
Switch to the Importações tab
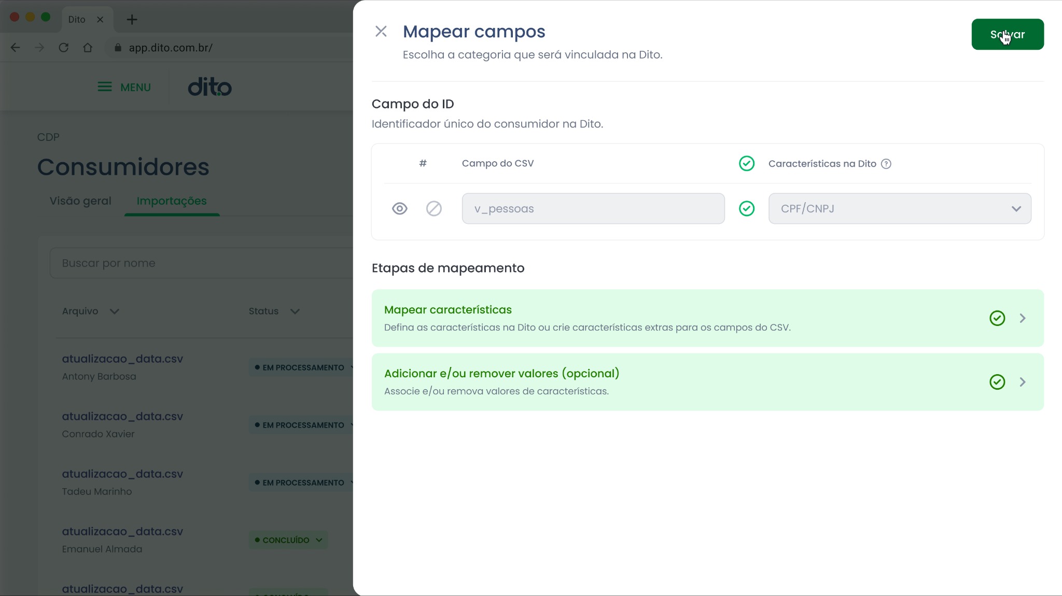[172, 201]
